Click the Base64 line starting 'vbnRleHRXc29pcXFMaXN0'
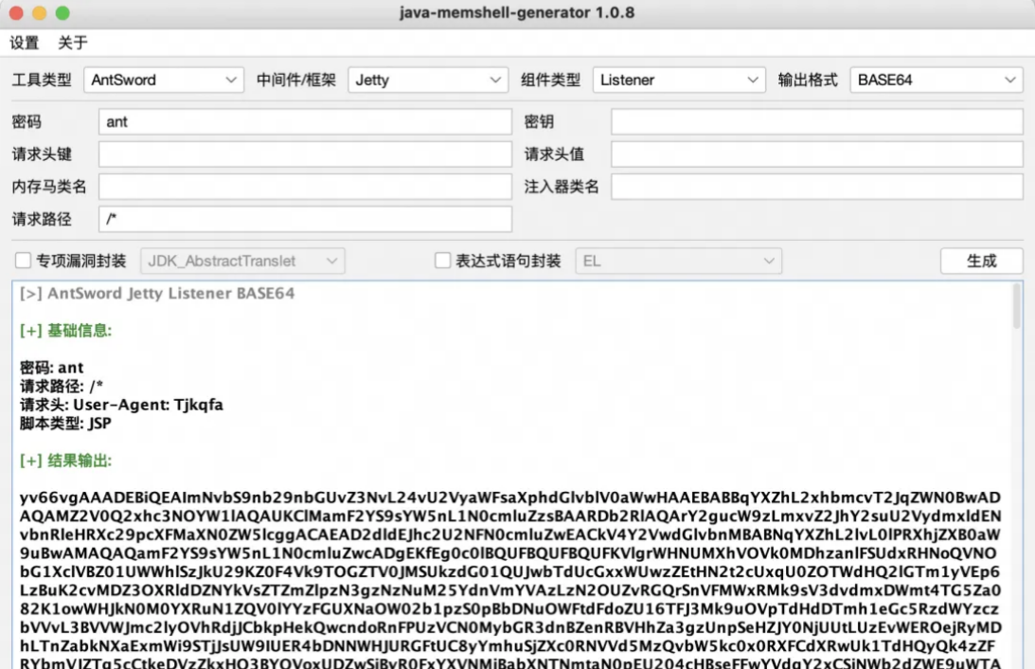Image resolution: width=1035 pixels, height=669 pixels. click(510, 534)
